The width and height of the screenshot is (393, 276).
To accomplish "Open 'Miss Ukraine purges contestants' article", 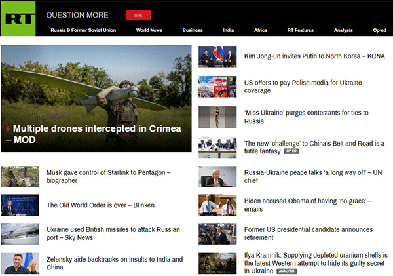I will click(307, 117).
